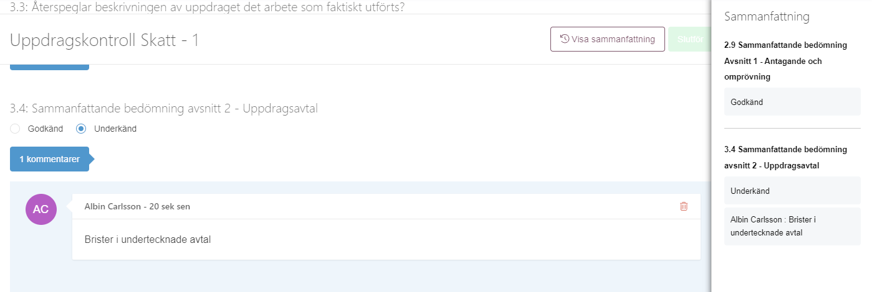The image size is (872, 292).
Task: Delete Albin Carlsson's comment with trash icon
Action: click(x=684, y=206)
